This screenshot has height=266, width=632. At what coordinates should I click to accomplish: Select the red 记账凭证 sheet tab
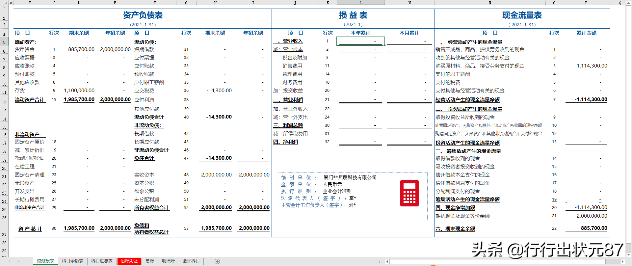pos(129,261)
